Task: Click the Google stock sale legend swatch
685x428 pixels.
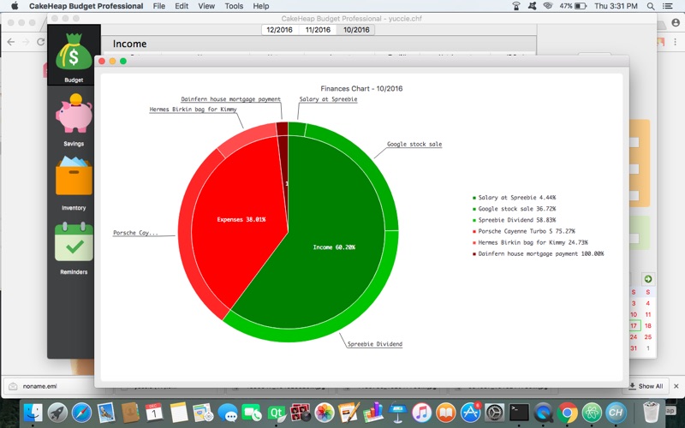Action: [x=474, y=209]
